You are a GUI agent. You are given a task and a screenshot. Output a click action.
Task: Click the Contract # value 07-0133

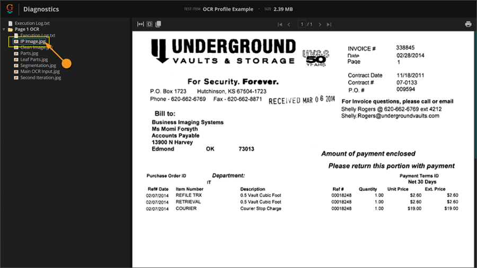407,82
